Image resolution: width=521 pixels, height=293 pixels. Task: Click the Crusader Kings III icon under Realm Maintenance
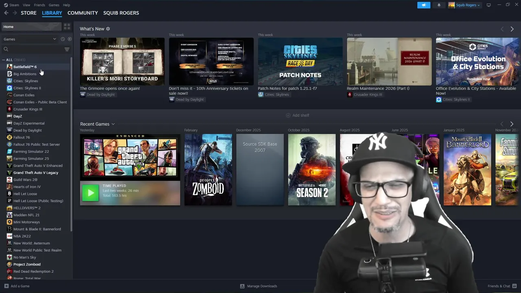(x=350, y=94)
